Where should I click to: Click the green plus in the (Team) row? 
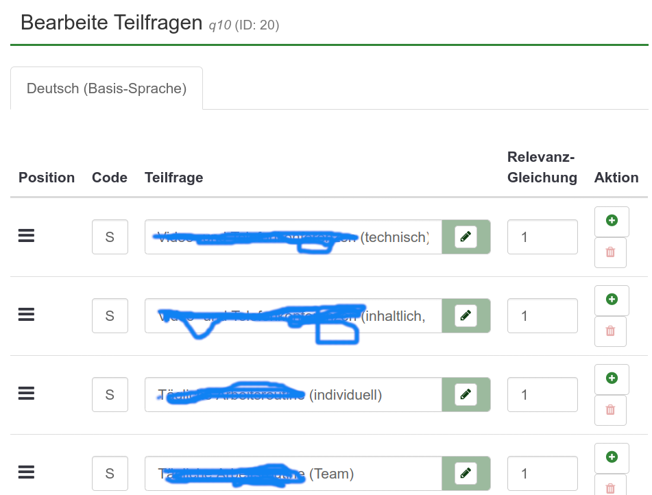(x=612, y=457)
